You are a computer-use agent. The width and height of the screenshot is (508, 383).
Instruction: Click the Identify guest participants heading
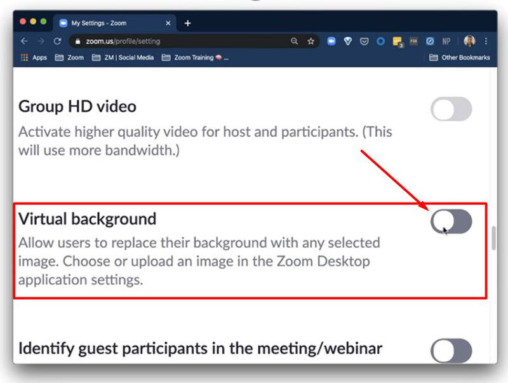coord(200,349)
